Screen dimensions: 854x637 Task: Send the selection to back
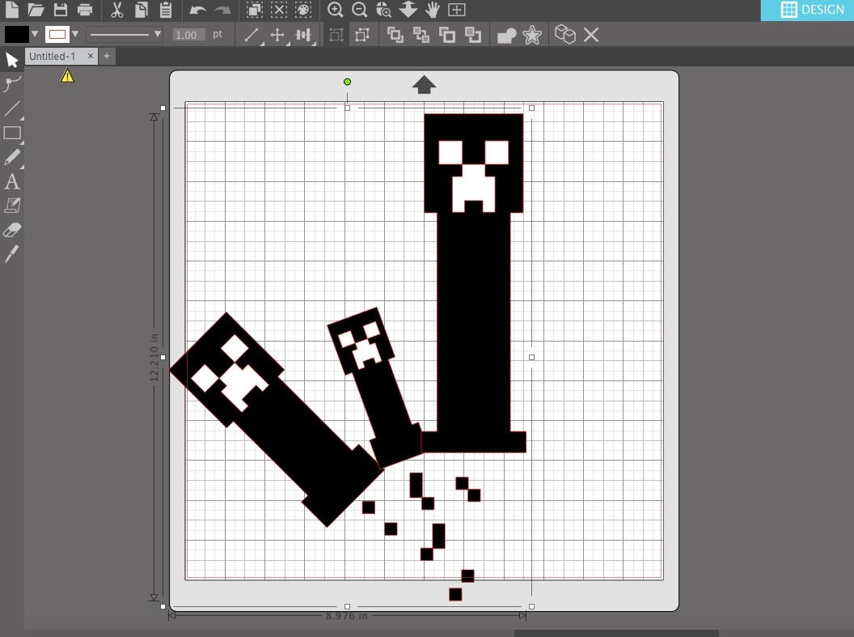(421, 35)
